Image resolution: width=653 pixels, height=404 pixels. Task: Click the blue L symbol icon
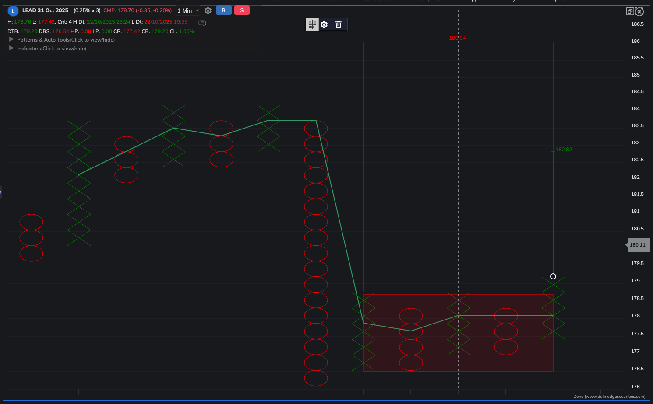13,11
